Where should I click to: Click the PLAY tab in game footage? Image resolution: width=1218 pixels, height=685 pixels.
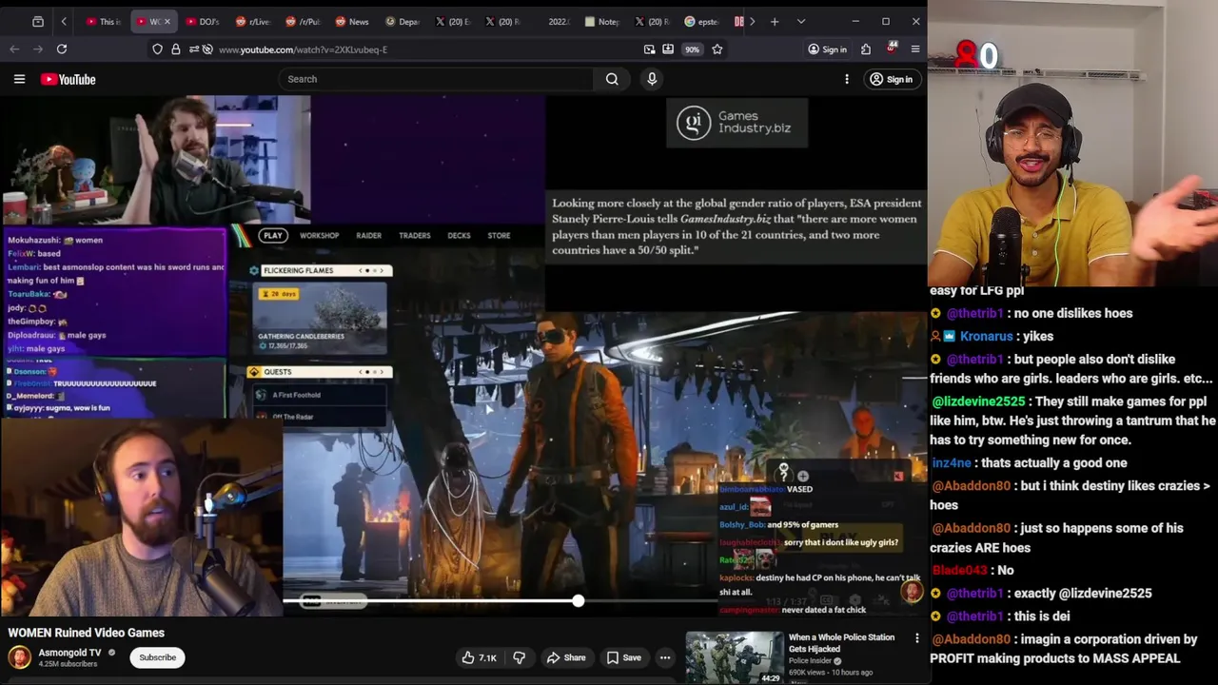(273, 235)
